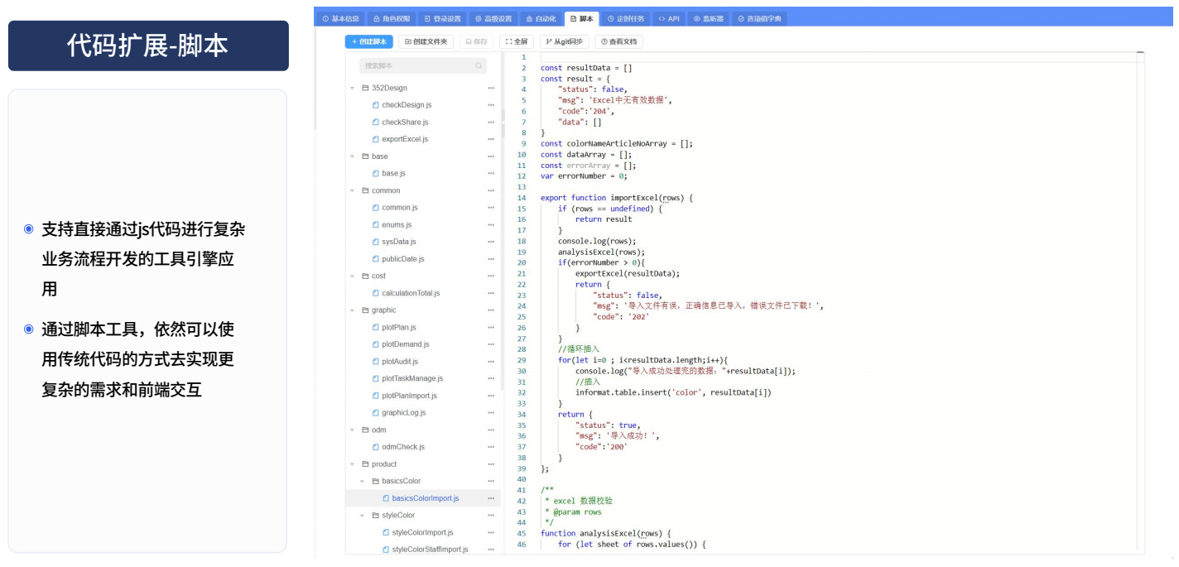Select the 自动化 tab
The width and height of the screenshot is (1179, 567).
[x=541, y=18]
